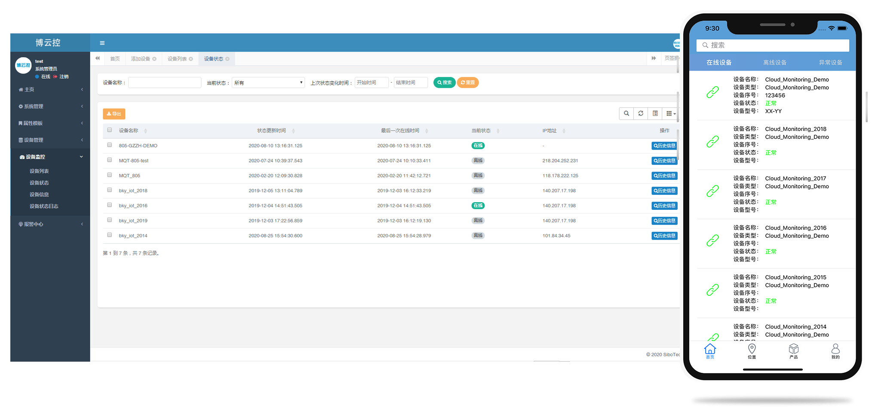875x415 pixels.
Task: Select the 离线设备 tab on phone
Action: (774, 63)
